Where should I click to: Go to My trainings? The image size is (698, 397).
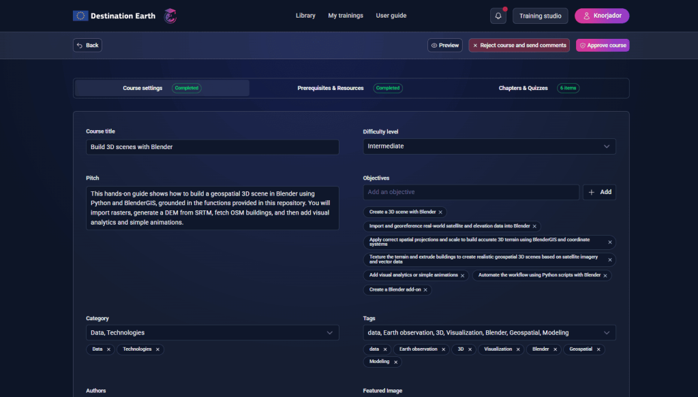346,16
